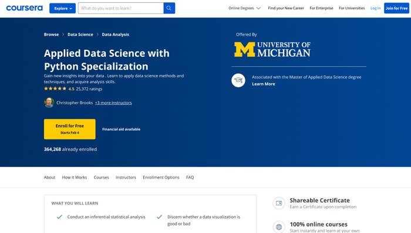Image resolution: width=411 pixels, height=233 pixels.
Task: Click 'WHAT YOU WILL LEARN' heading
Action: click(75, 203)
